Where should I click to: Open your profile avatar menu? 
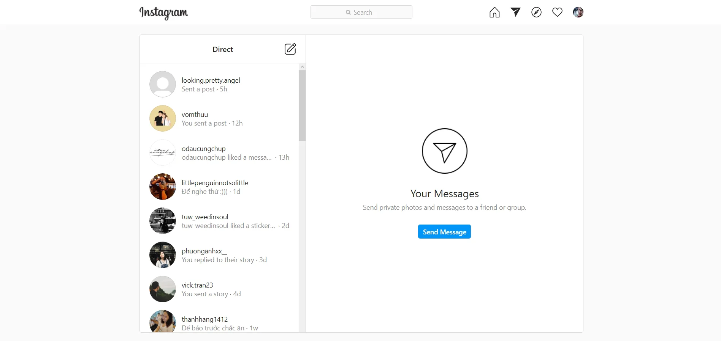(578, 12)
